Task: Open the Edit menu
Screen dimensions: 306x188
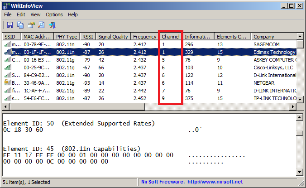Action: click(x=21, y=14)
